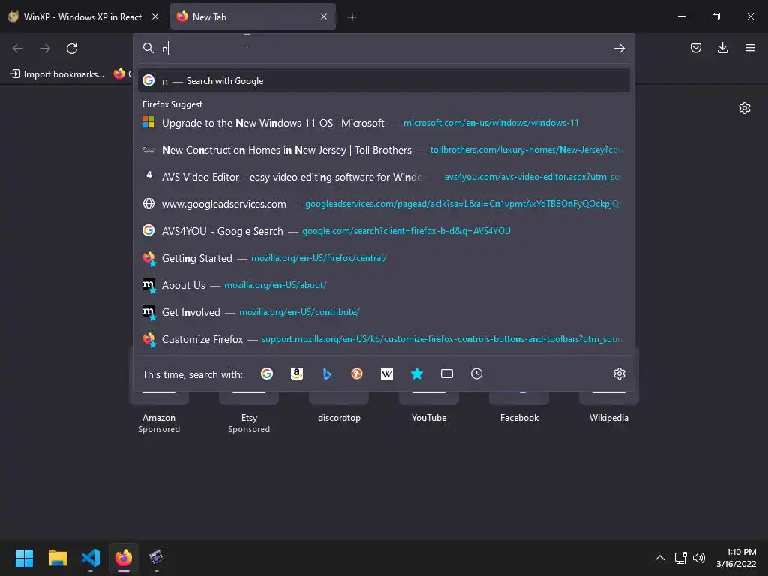Search open tabs using the tab icon

point(447,373)
